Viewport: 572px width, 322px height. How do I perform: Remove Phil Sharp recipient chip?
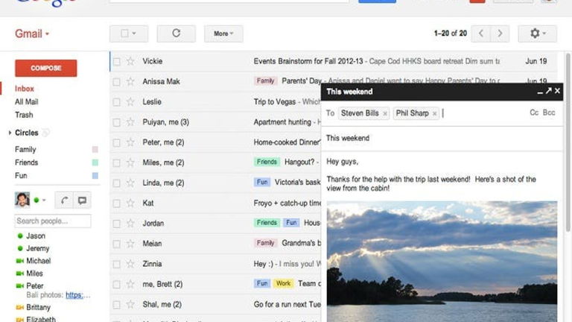434,114
